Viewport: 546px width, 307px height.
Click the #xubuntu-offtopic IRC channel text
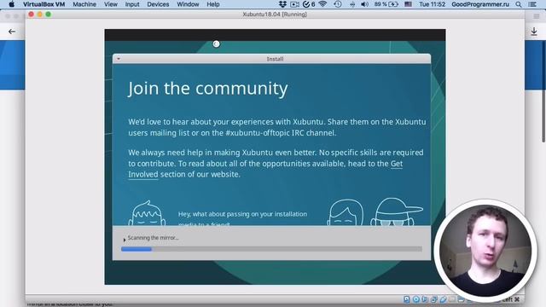coord(281,133)
